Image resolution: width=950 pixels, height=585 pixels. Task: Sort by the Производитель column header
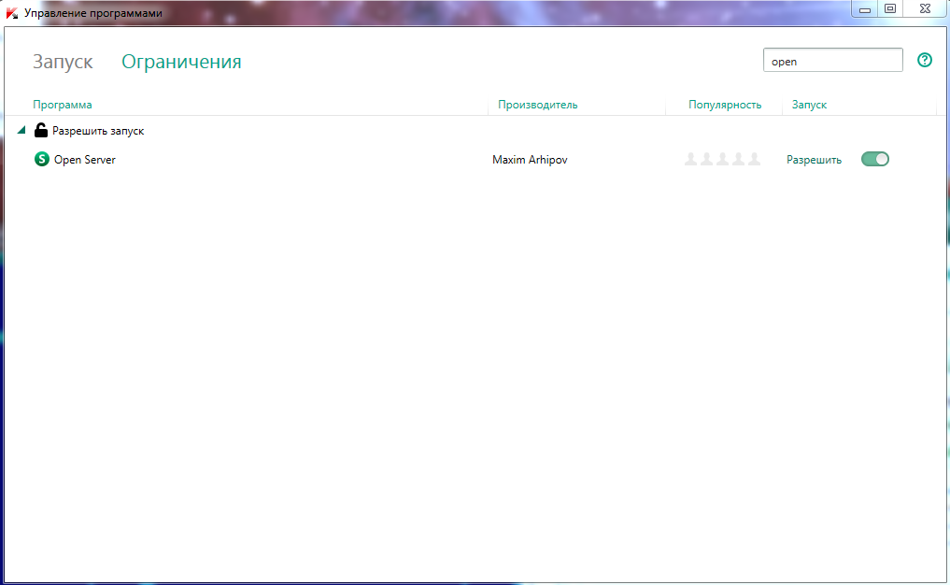pos(537,105)
